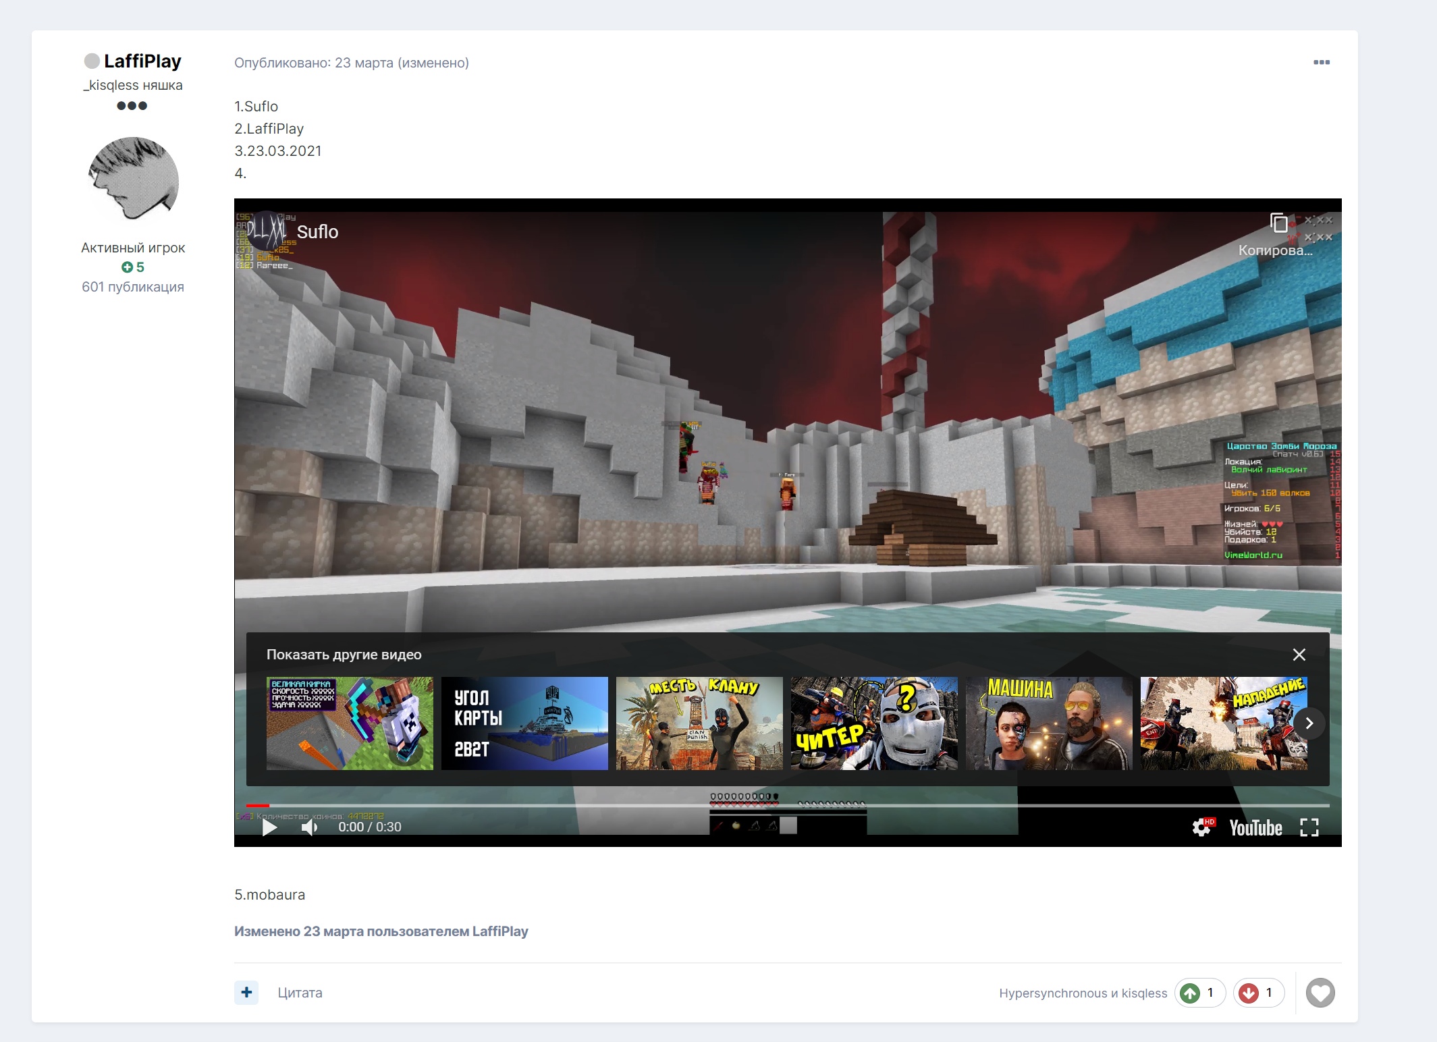View edit history Изменено 23 марта text
The image size is (1437, 1042).
tap(381, 931)
